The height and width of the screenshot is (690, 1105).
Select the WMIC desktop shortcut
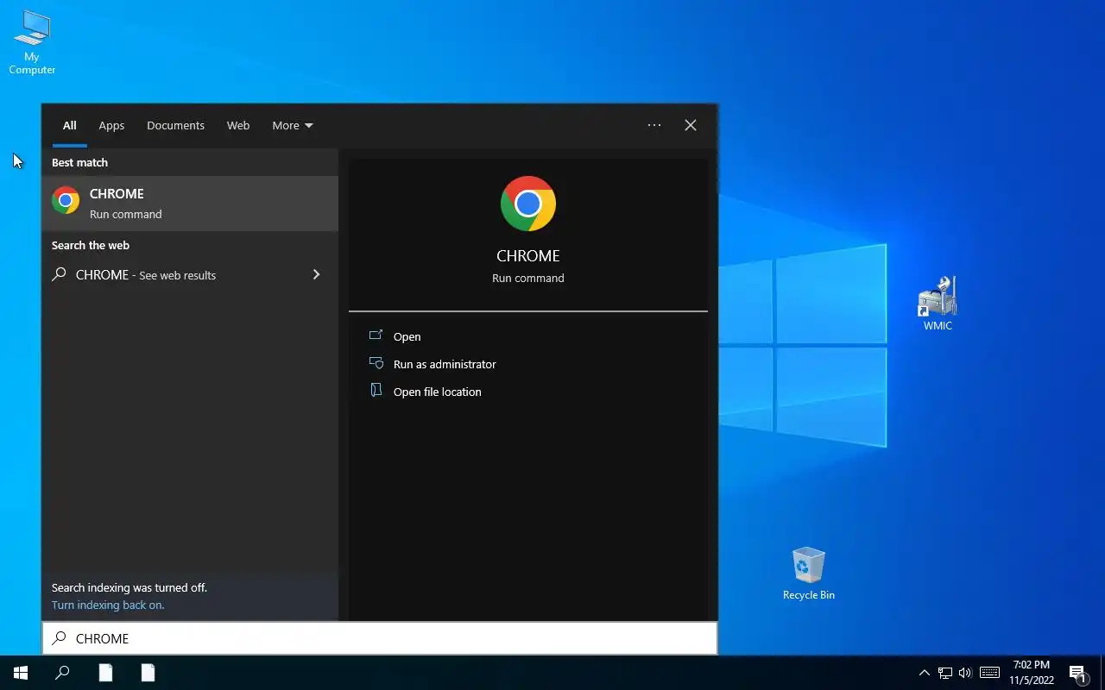tap(938, 303)
